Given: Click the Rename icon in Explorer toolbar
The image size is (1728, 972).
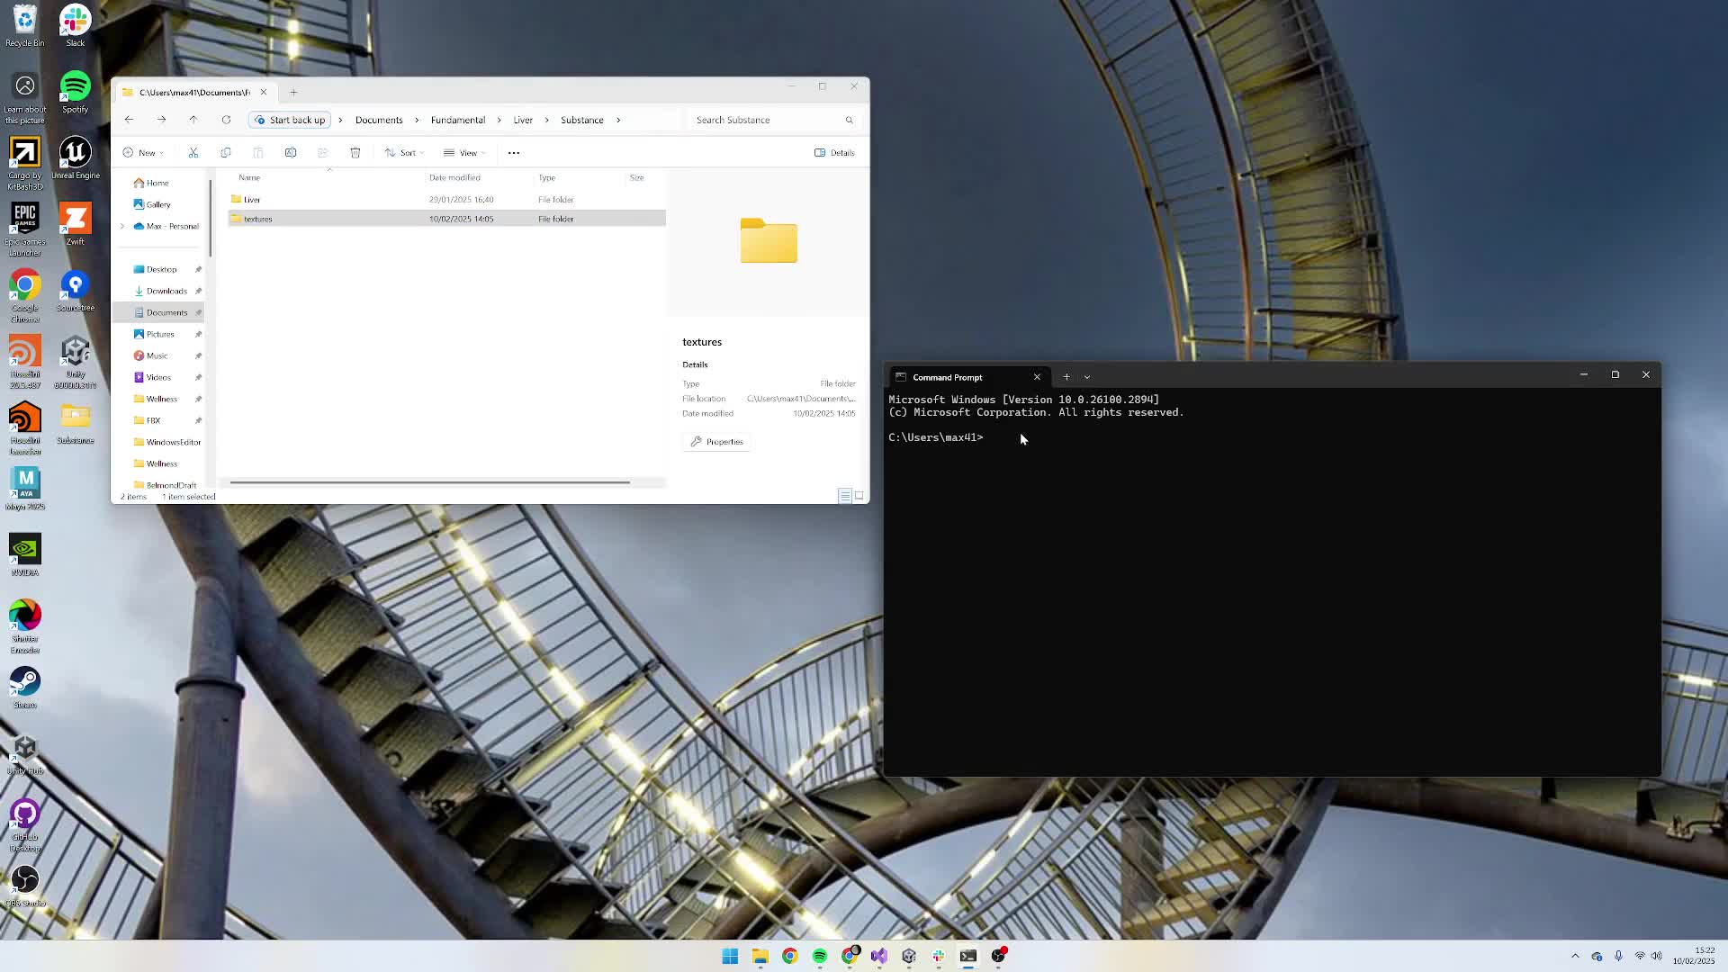Looking at the screenshot, I should [291, 153].
